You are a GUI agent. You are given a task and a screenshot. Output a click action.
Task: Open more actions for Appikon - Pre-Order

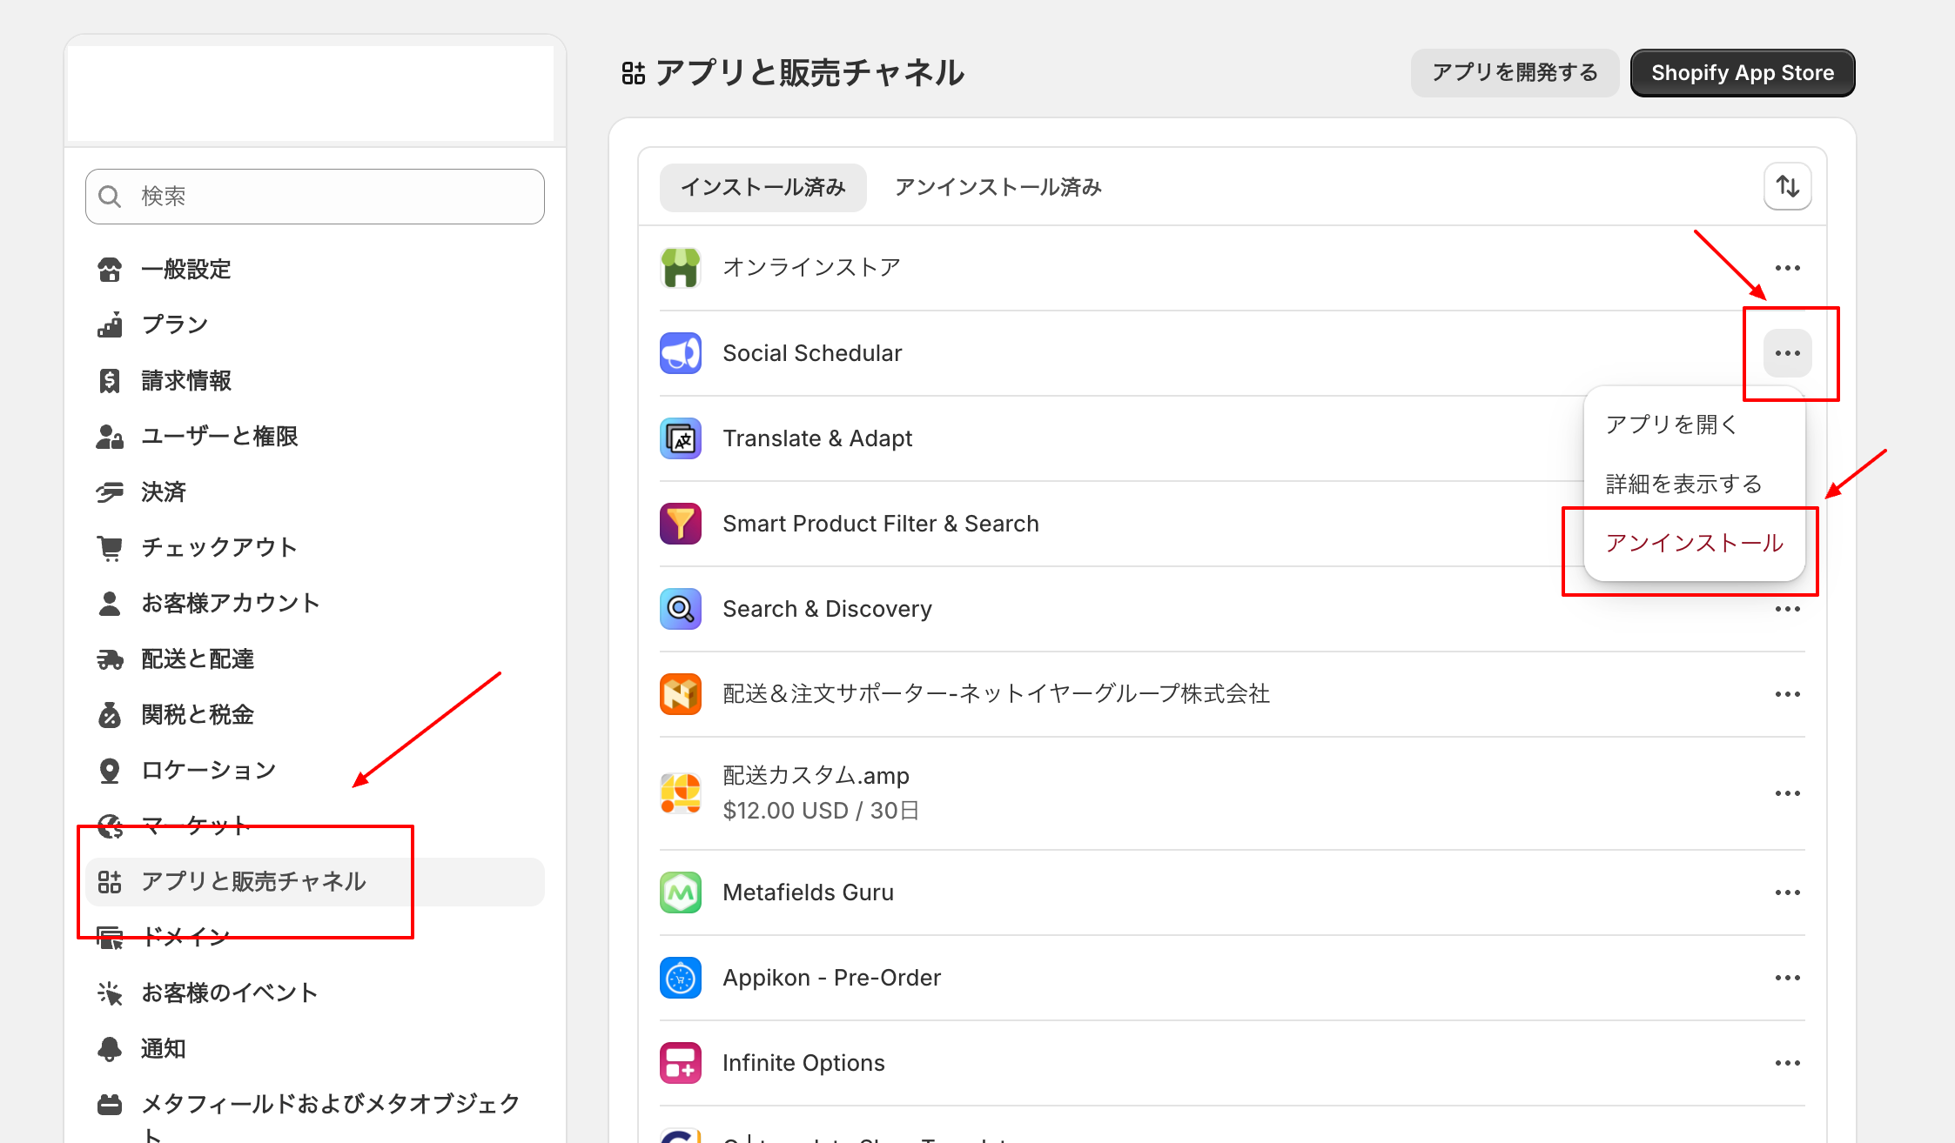coord(1788,978)
